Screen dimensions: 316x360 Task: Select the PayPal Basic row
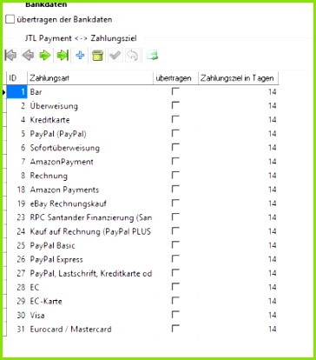pos(142,245)
